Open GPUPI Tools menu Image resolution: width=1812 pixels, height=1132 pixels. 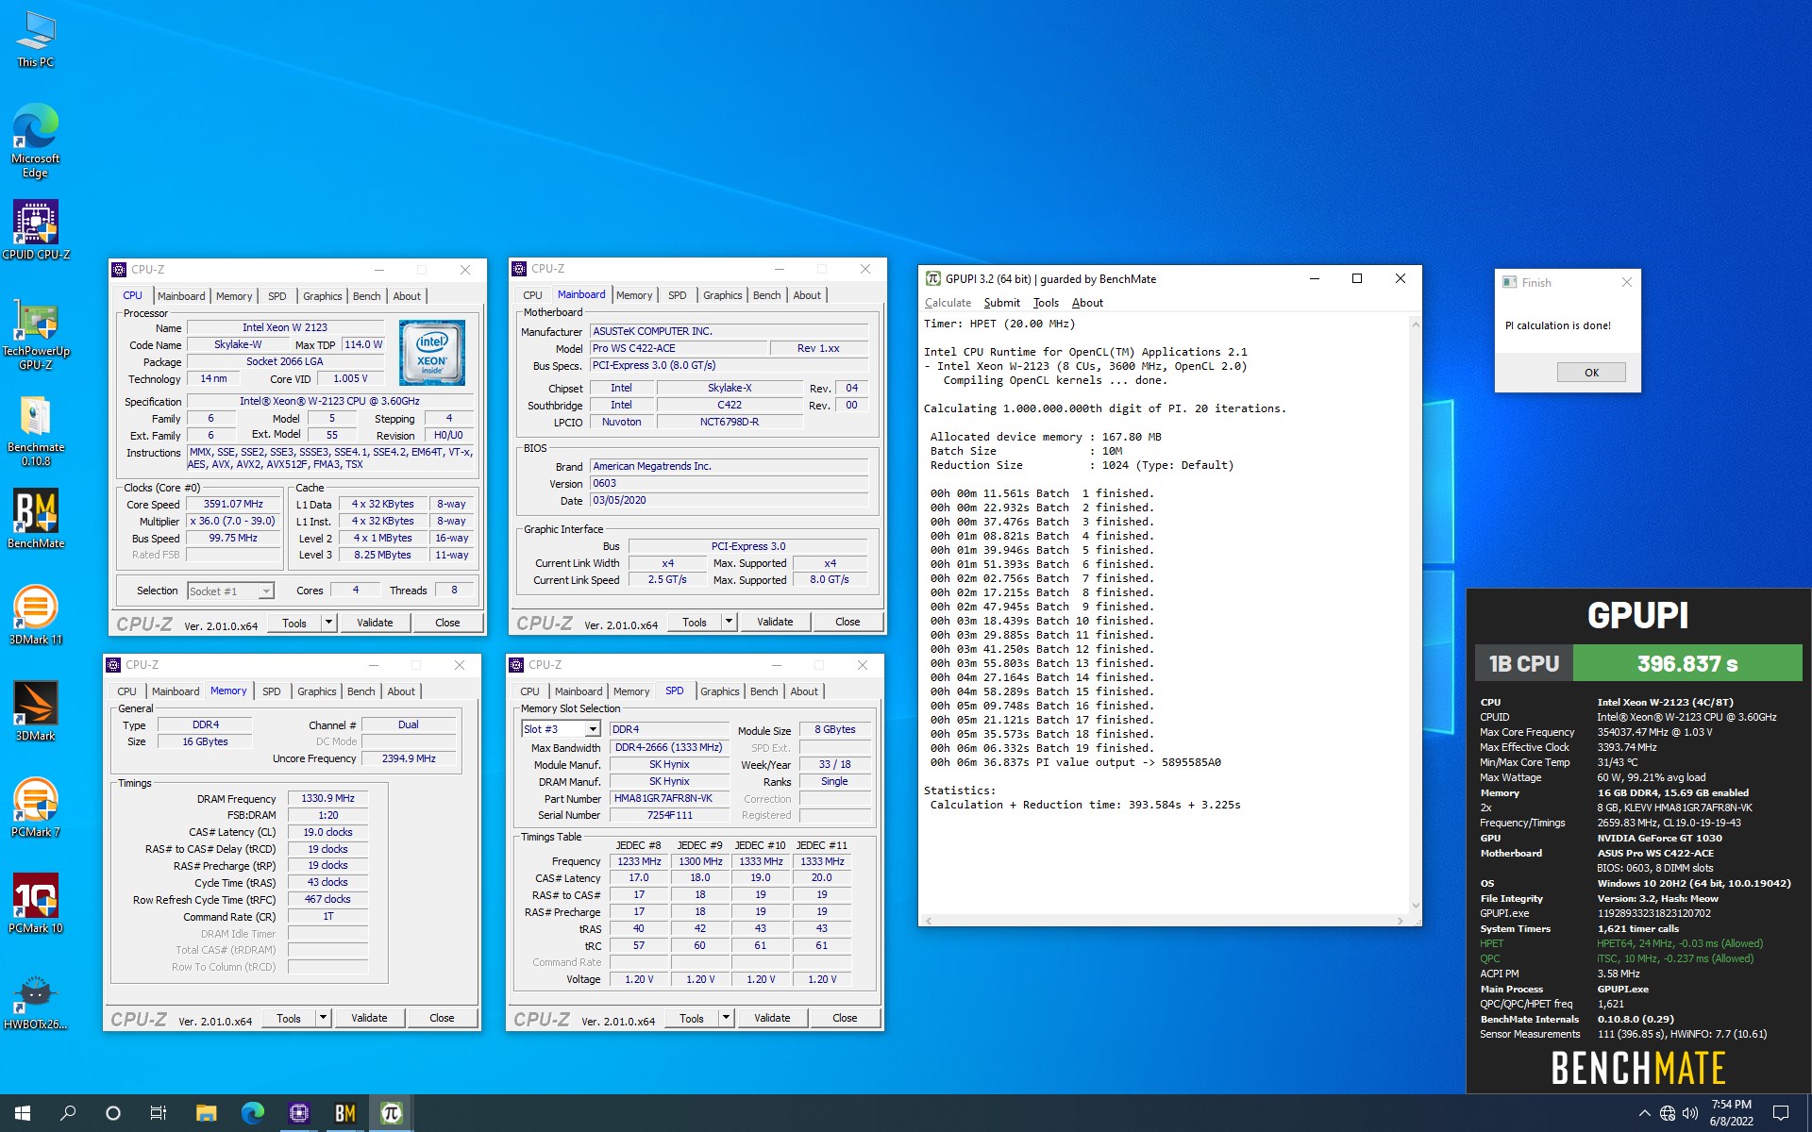click(x=1046, y=303)
